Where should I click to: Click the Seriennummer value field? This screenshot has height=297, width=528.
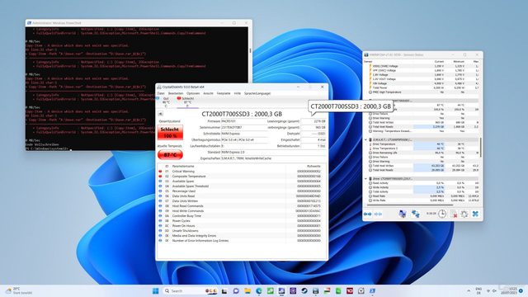pyautogui.click(x=244, y=128)
